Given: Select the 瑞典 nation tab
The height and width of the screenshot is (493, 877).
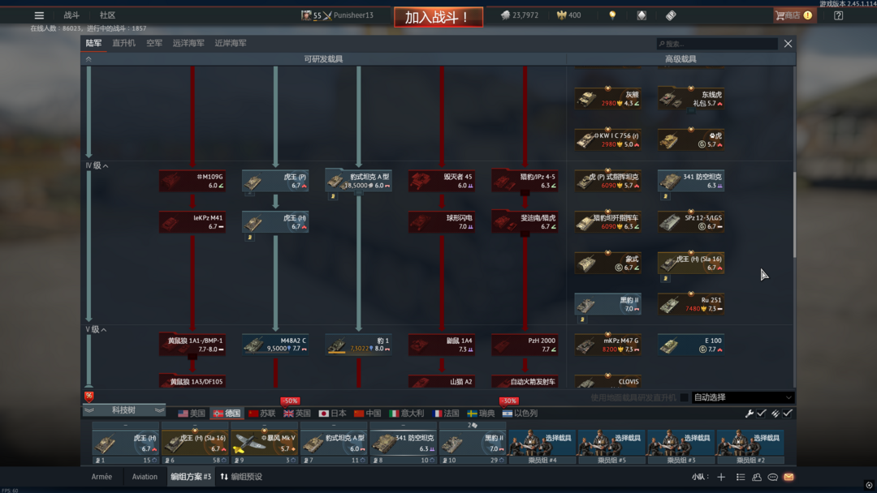Looking at the screenshot, I should tap(481, 414).
